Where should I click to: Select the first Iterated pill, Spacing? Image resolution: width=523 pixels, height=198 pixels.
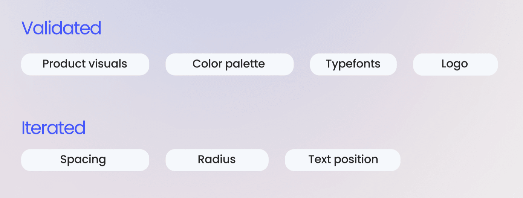(x=85, y=160)
